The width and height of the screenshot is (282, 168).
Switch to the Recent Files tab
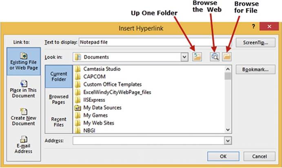(x=58, y=122)
